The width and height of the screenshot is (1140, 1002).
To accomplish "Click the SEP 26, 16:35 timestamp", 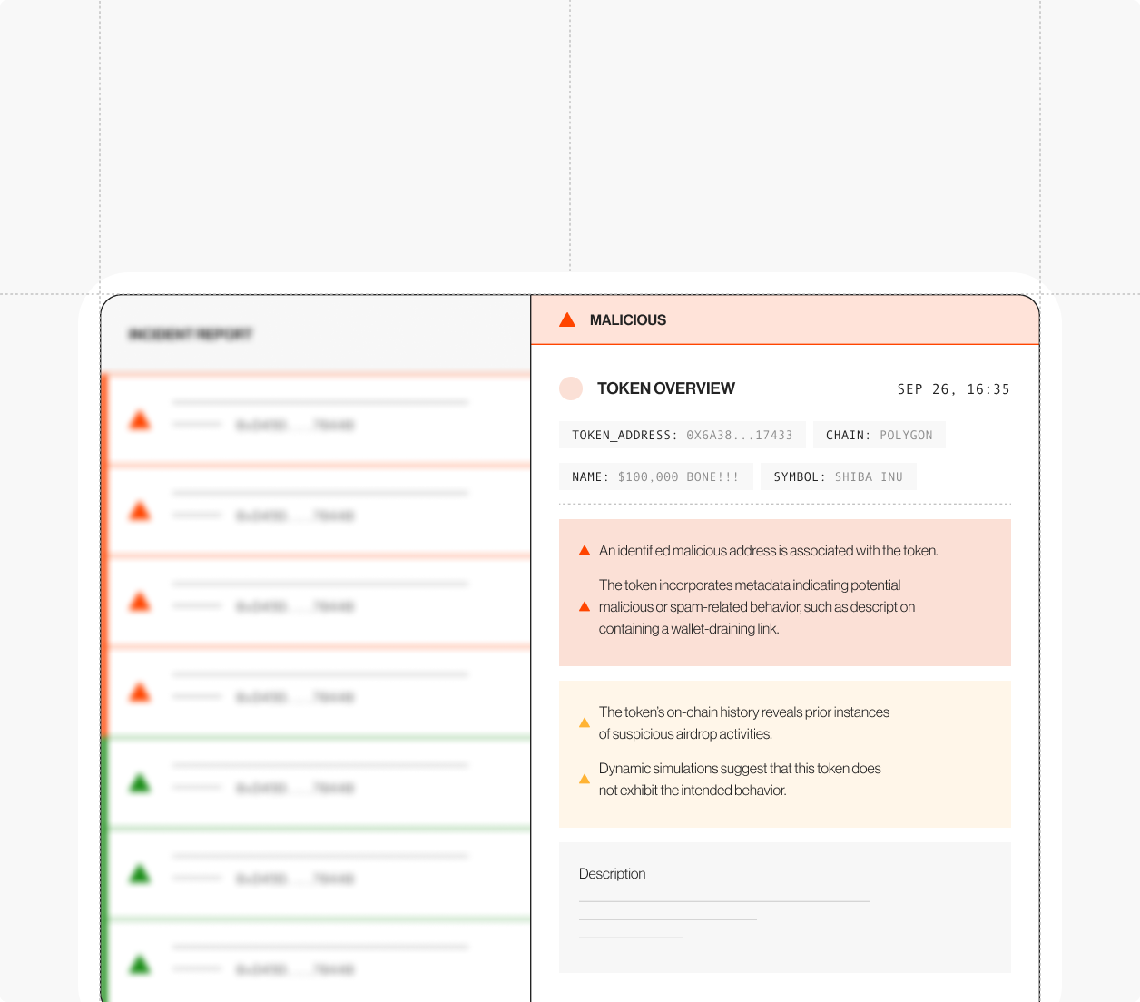I will [x=953, y=389].
